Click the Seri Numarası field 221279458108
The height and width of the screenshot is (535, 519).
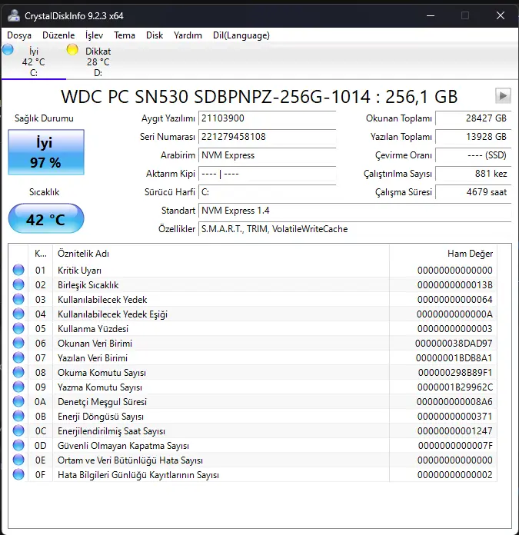click(267, 137)
